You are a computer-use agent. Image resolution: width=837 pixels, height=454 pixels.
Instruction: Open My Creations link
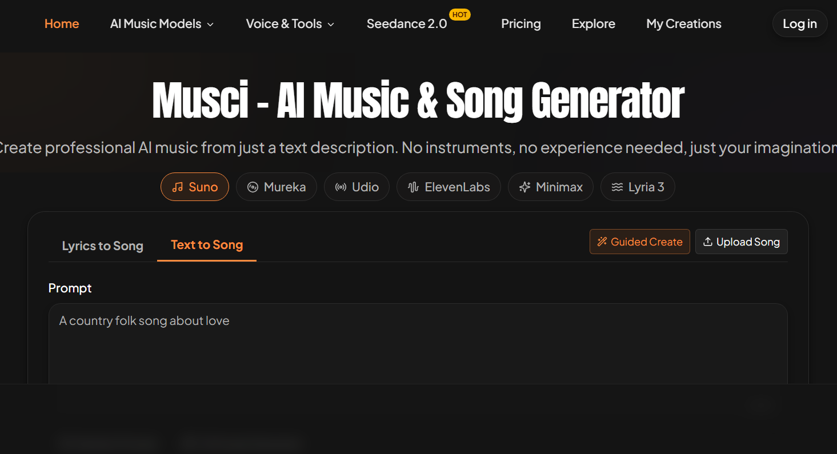[x=684, y=24]
